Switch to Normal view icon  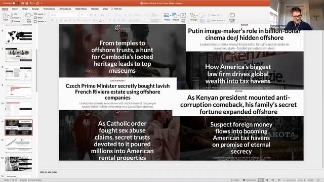261,180
